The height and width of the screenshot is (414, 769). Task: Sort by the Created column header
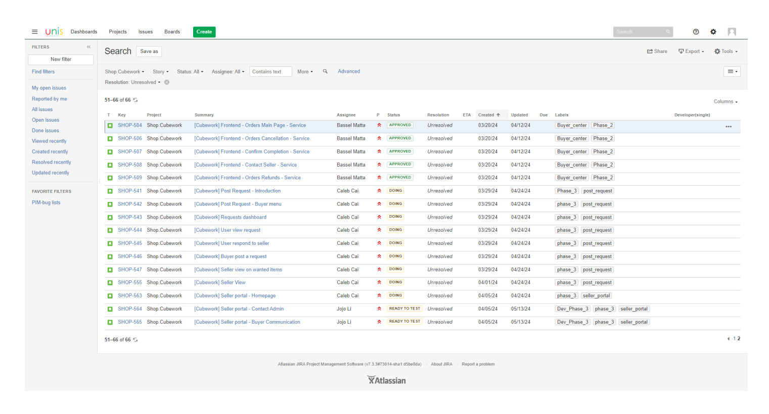point(486,115)
